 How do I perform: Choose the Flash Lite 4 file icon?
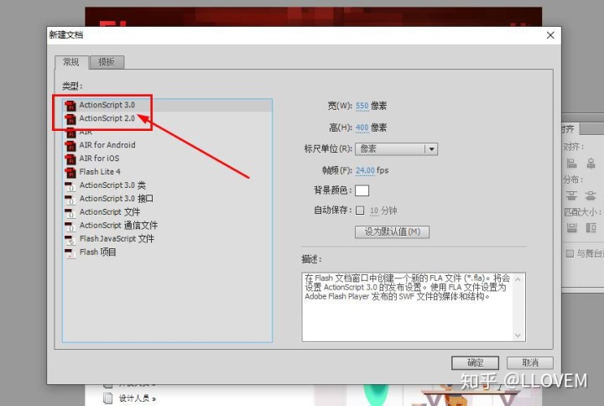coord(70,172)
